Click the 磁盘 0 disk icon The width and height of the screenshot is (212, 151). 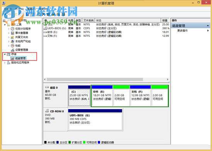(x=47, y=88)
